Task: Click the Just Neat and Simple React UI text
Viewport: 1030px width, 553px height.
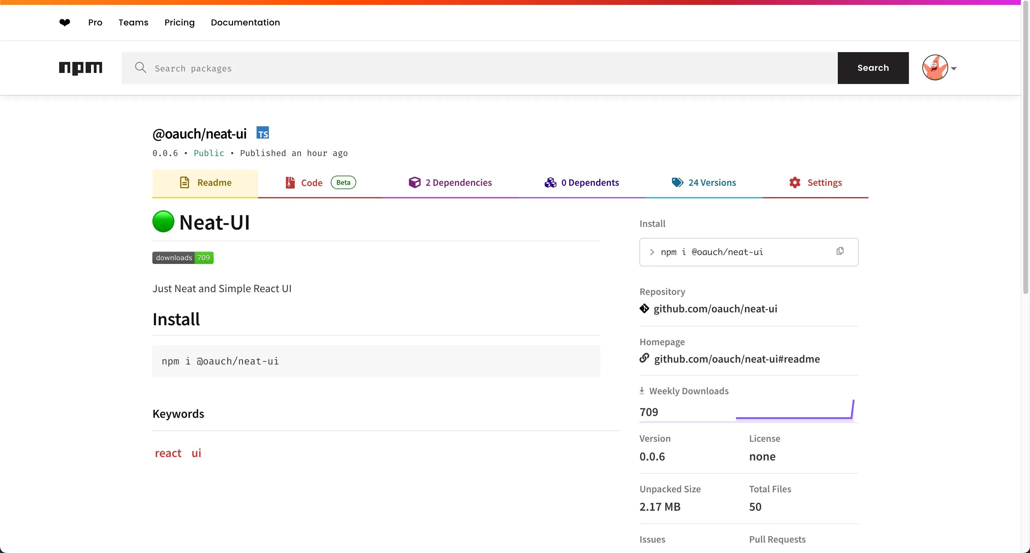Action: (222, 288)
